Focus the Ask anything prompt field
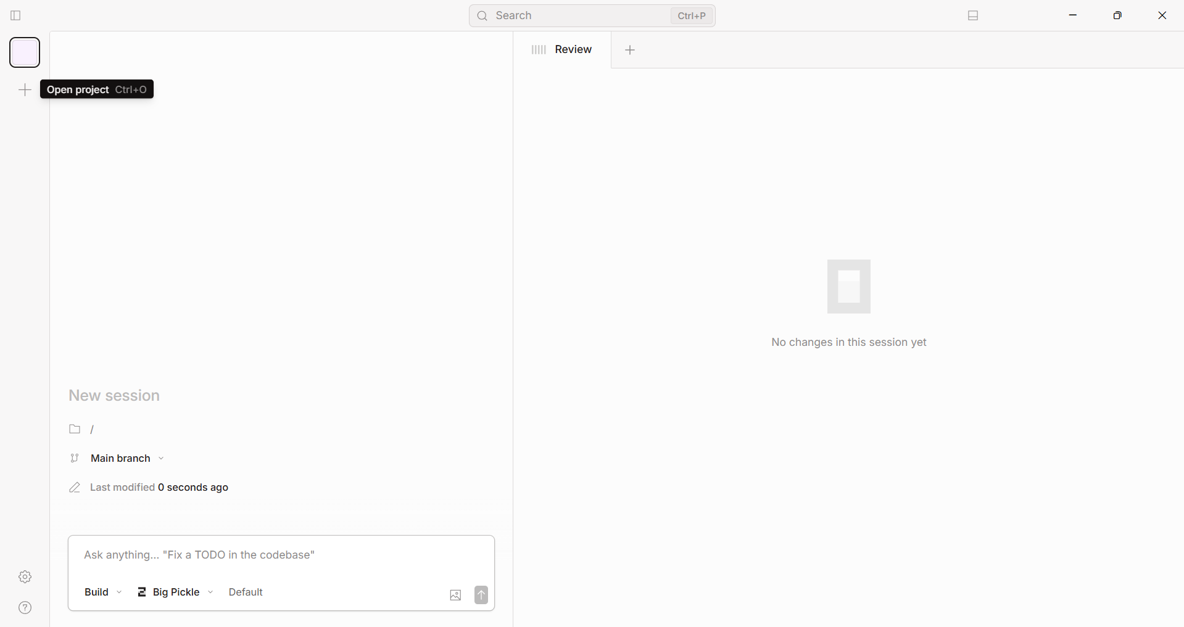 (x=281, y=555)
